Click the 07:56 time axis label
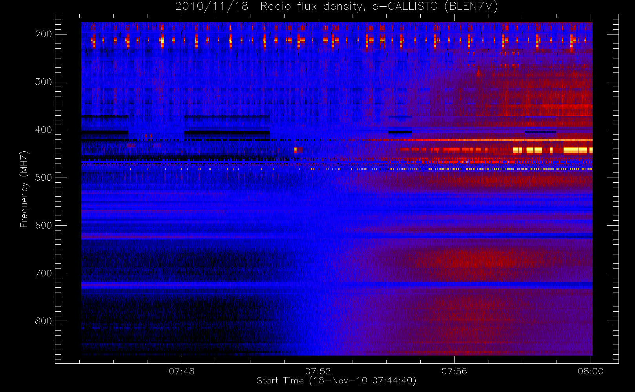 pyautogui.click(x=454, y=371)
